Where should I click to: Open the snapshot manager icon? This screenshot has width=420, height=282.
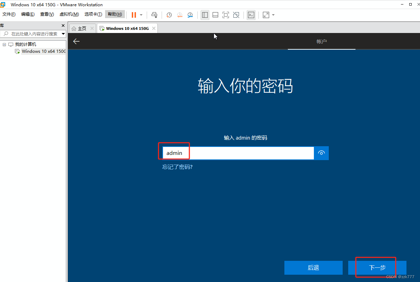(190, 15)
